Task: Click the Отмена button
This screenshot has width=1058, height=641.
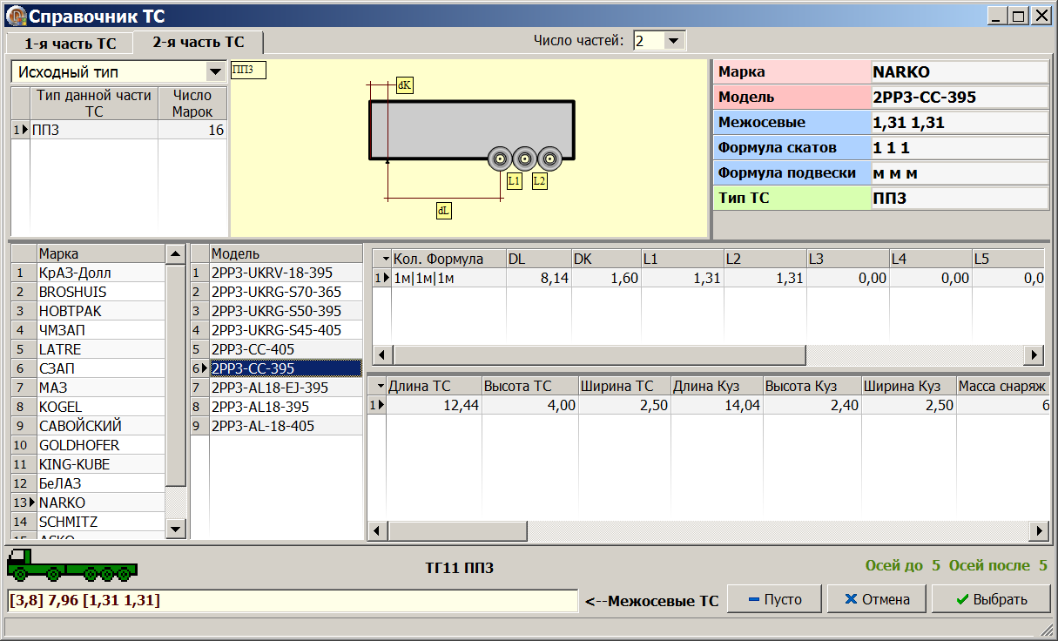Action: point(876,599)
